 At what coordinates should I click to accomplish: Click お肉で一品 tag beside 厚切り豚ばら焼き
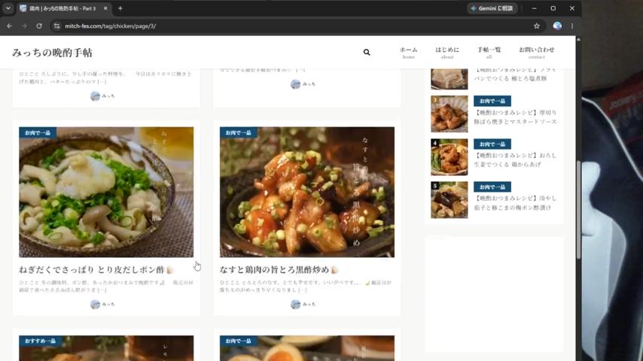(x=492, y=101)
